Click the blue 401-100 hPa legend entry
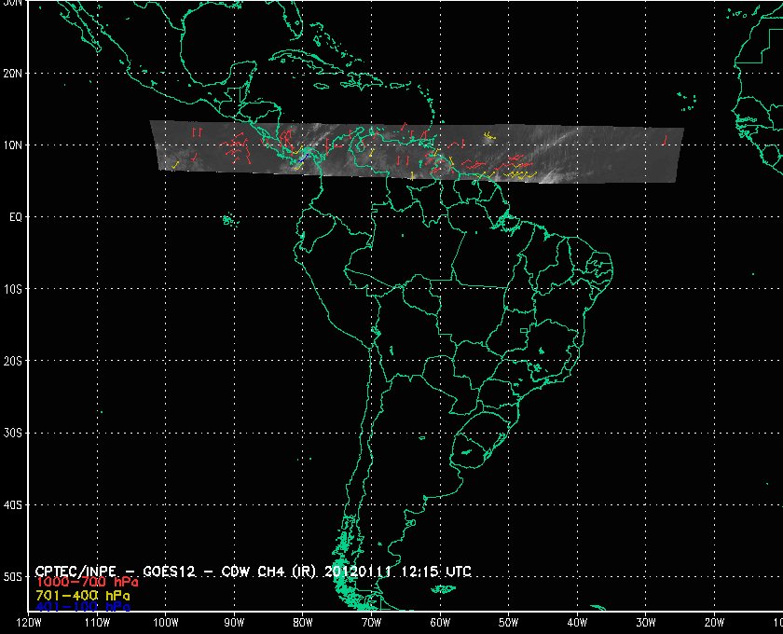Image resolution: width=783 pixels, height=634 pixels. point(83,607)
